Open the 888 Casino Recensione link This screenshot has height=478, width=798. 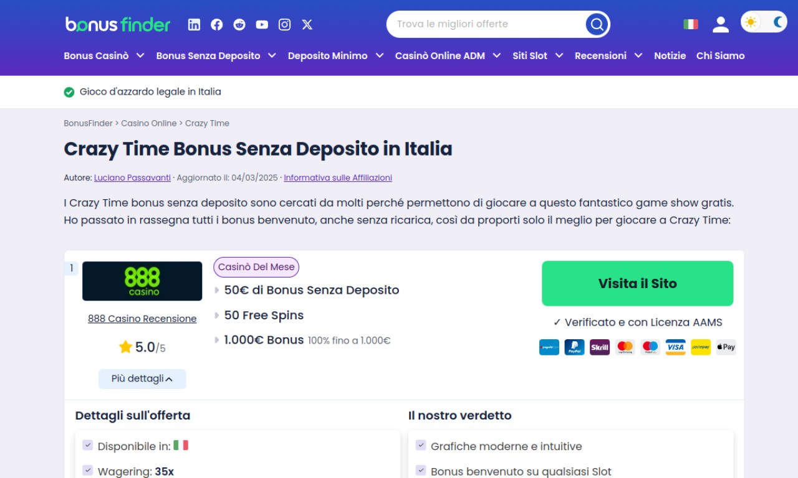click(142, 319)
